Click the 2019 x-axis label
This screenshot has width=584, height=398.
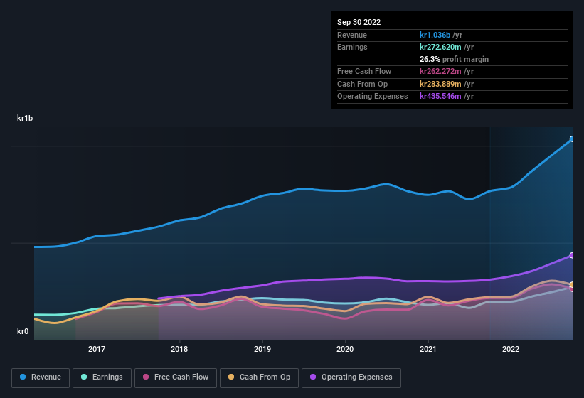click(262, 349)
